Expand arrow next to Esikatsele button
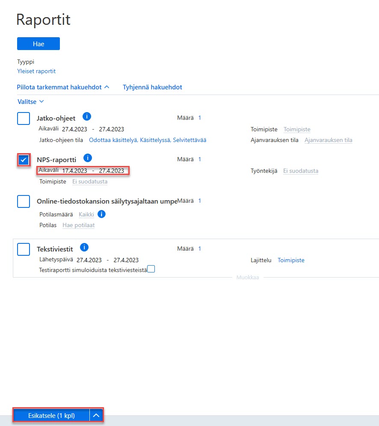The width and height of the screenshot is (379, 426). pos(96,415)
